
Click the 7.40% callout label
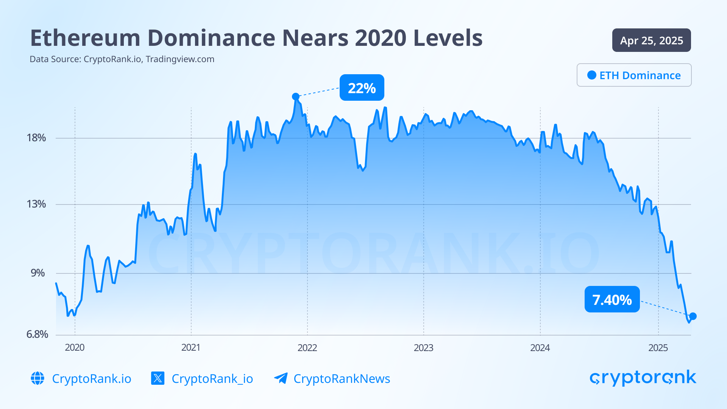click(612, 299)
